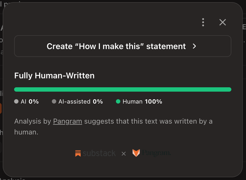Click the orange Substack bookmark logo
Viewport: 246px width, 180px height.
(78, 153)
